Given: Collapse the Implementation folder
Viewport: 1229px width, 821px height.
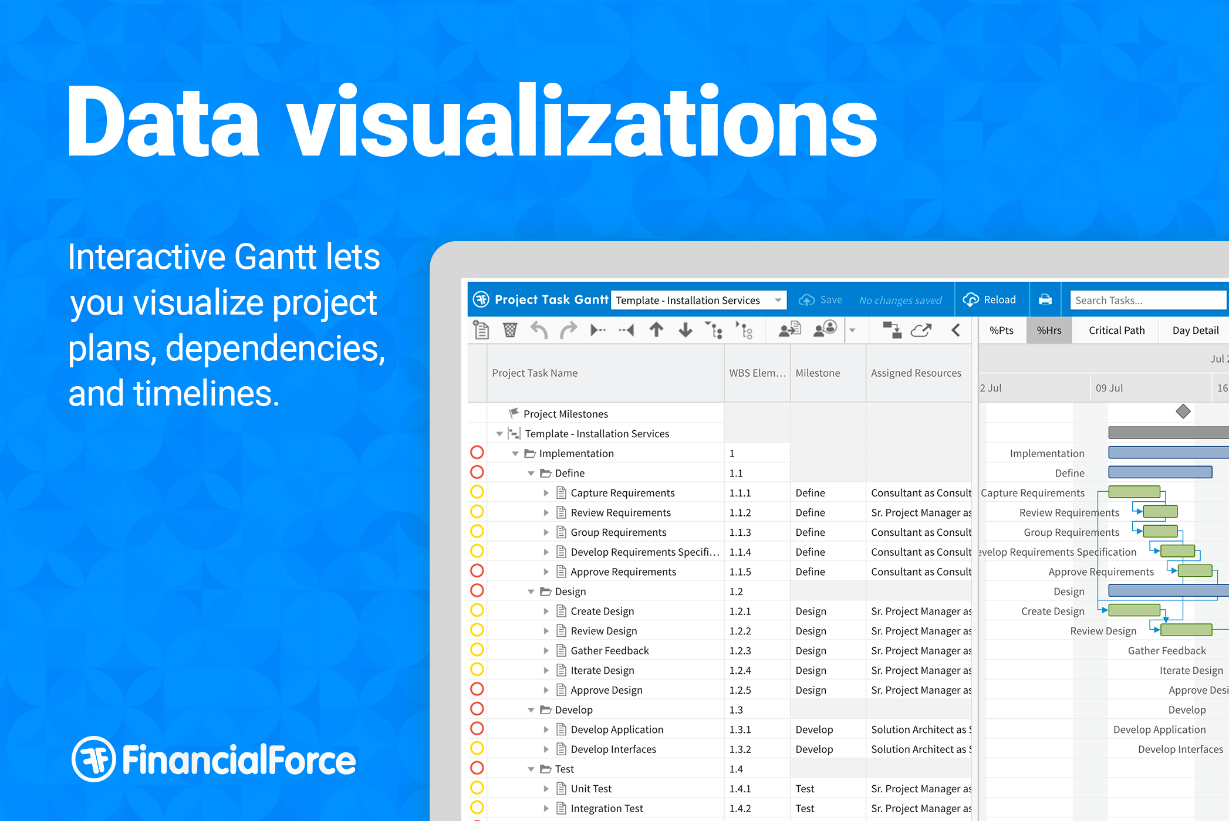Looking at the screenshot, I should [x=515, y=454].
